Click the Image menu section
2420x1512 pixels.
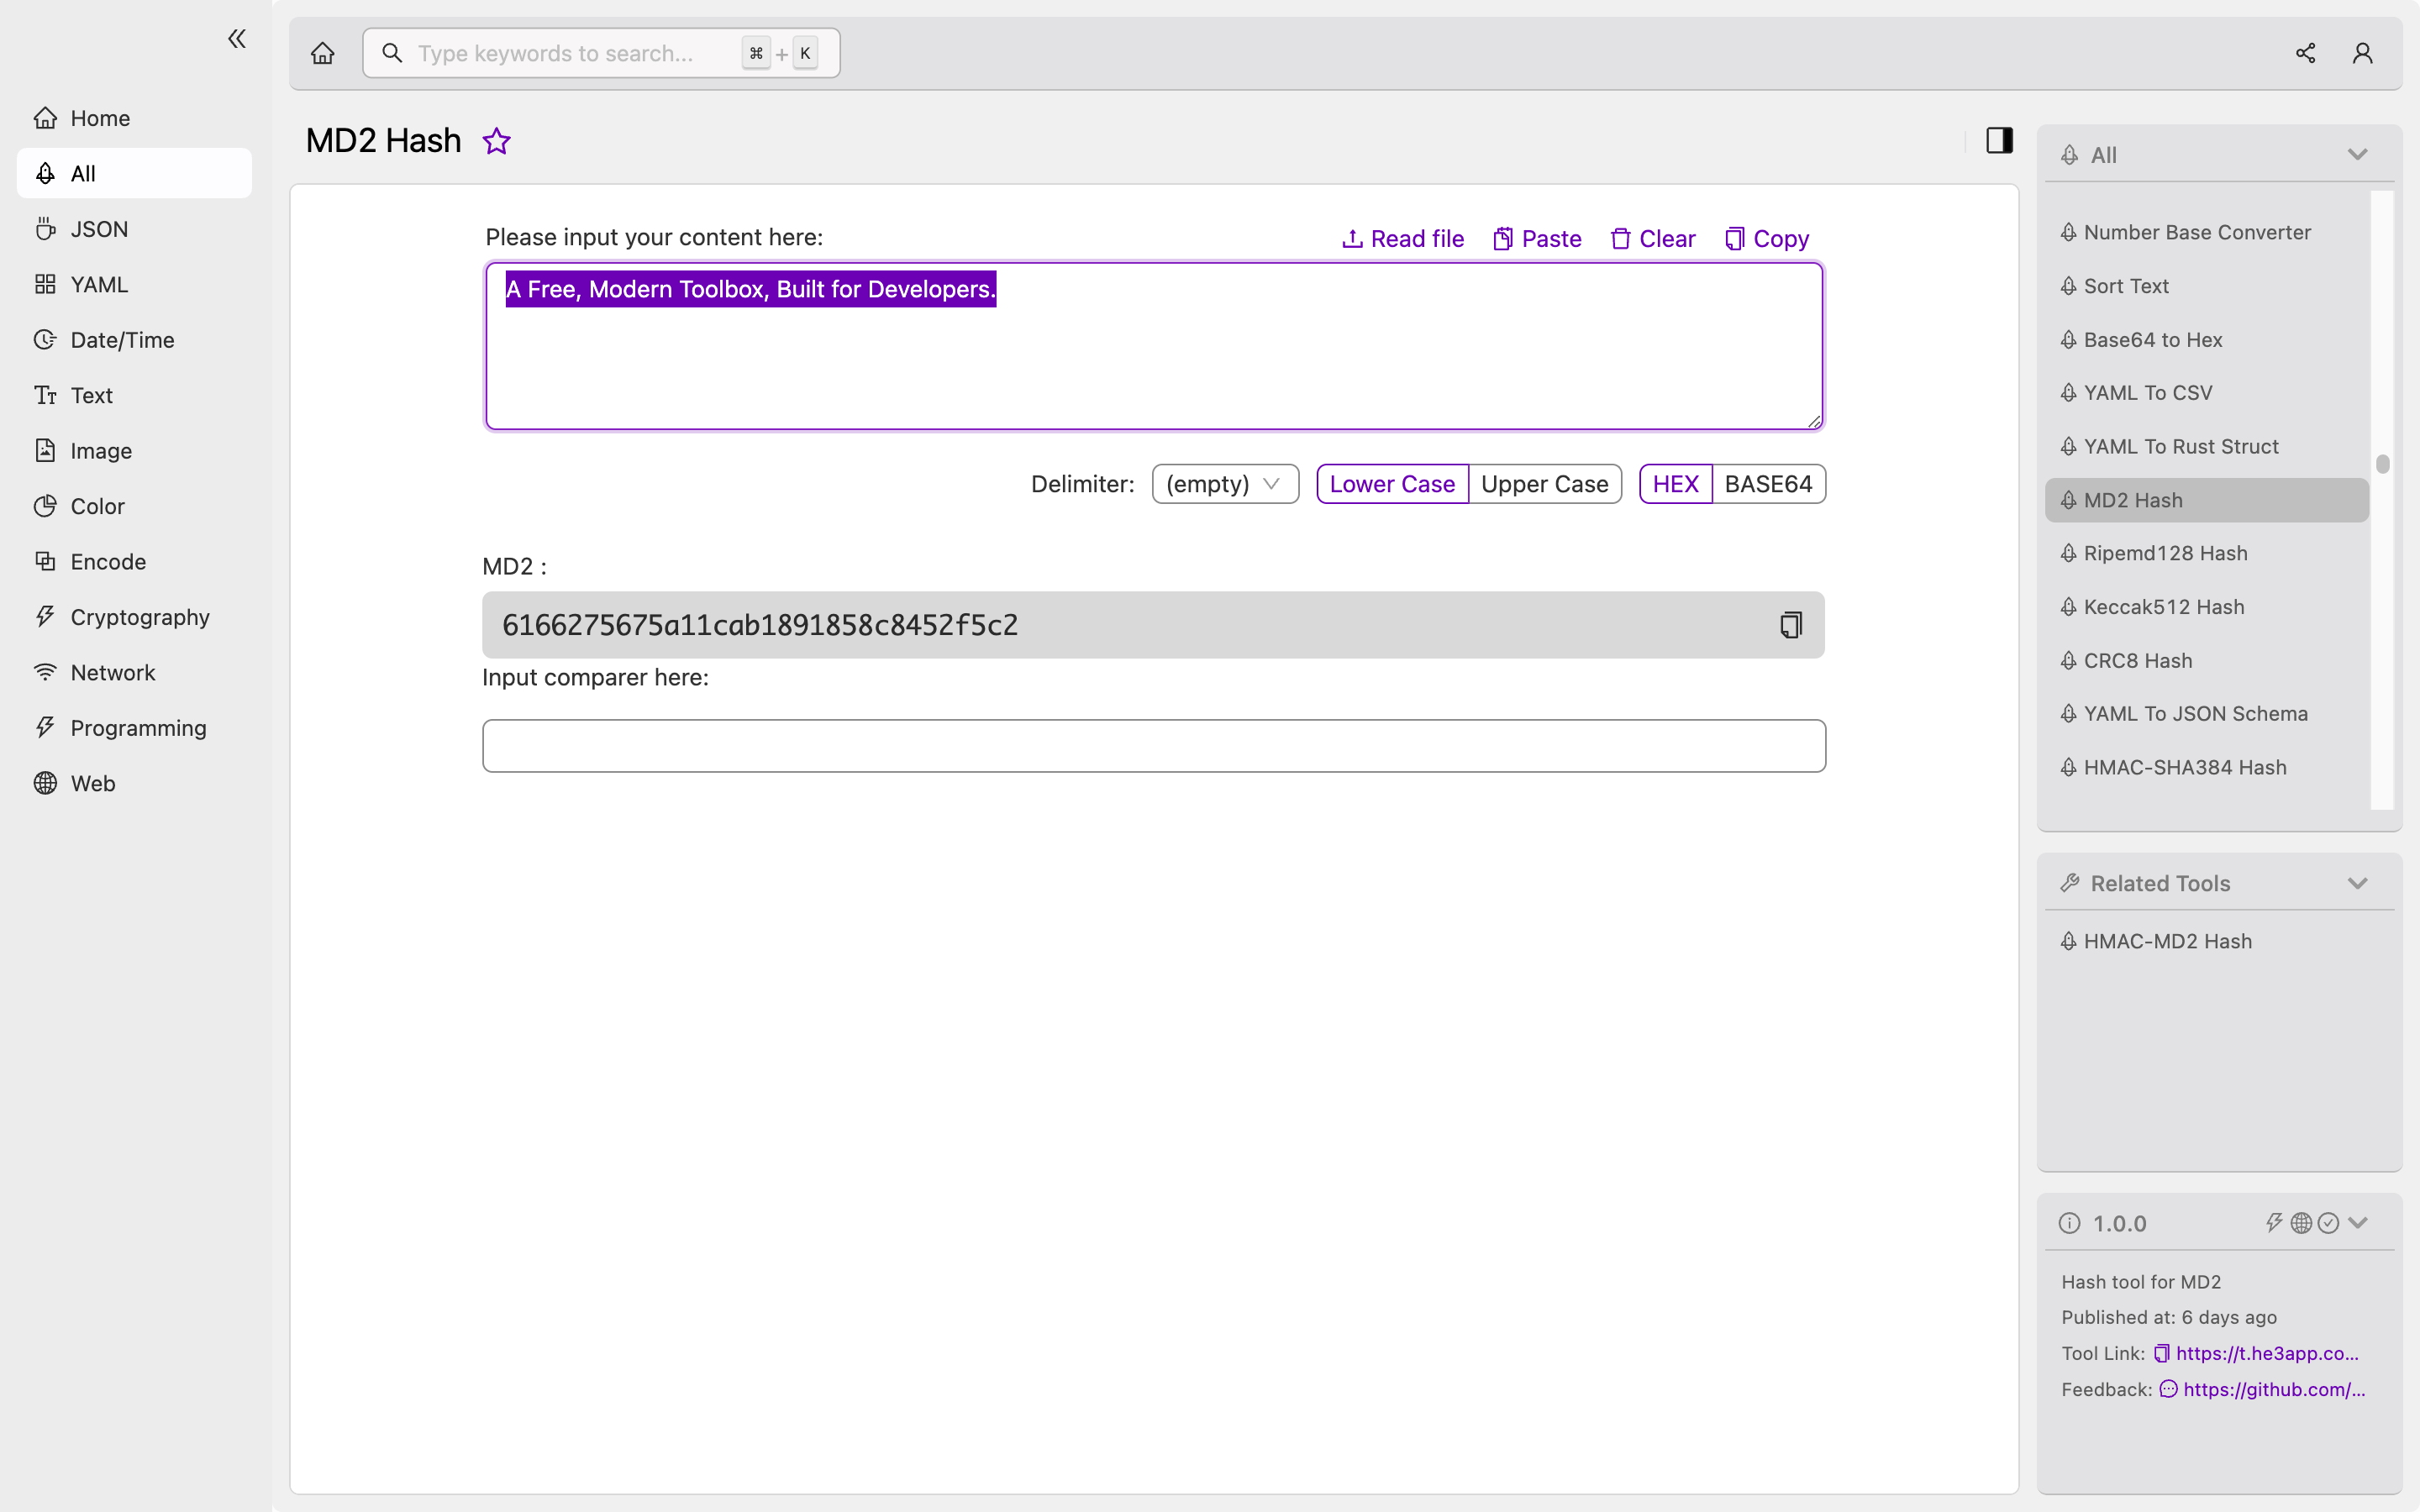99,449
